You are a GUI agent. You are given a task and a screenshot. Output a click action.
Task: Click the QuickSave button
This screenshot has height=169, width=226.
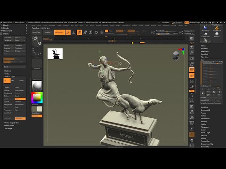pos(166,23)
